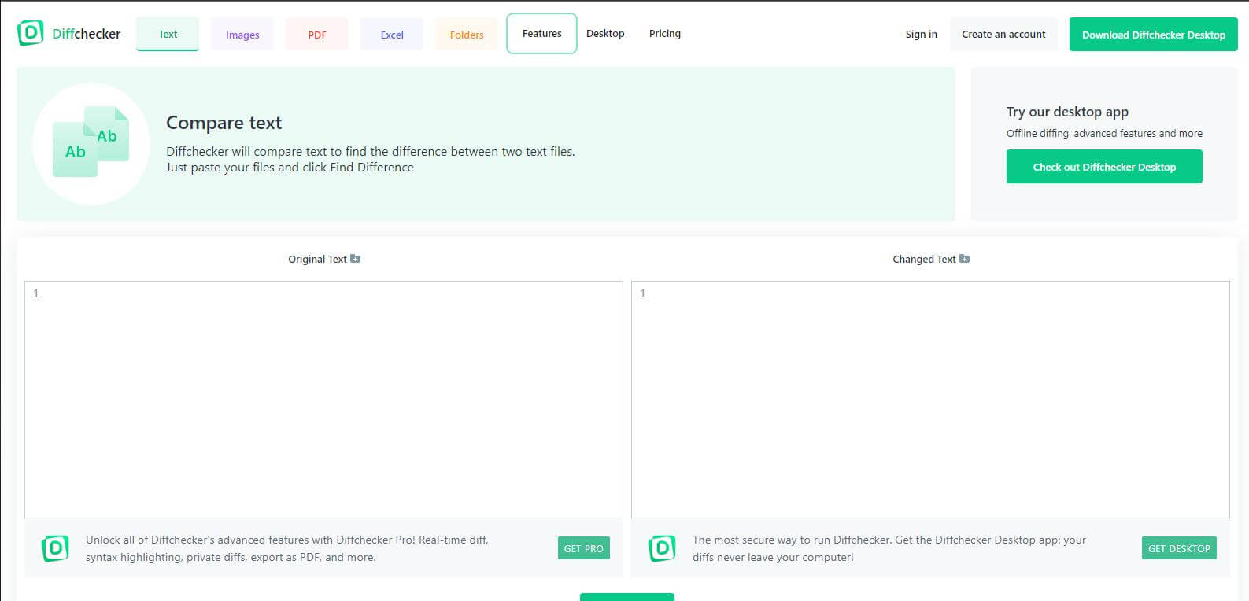
Task: Click the upload file icon beside Original Text
Action: 355,259
